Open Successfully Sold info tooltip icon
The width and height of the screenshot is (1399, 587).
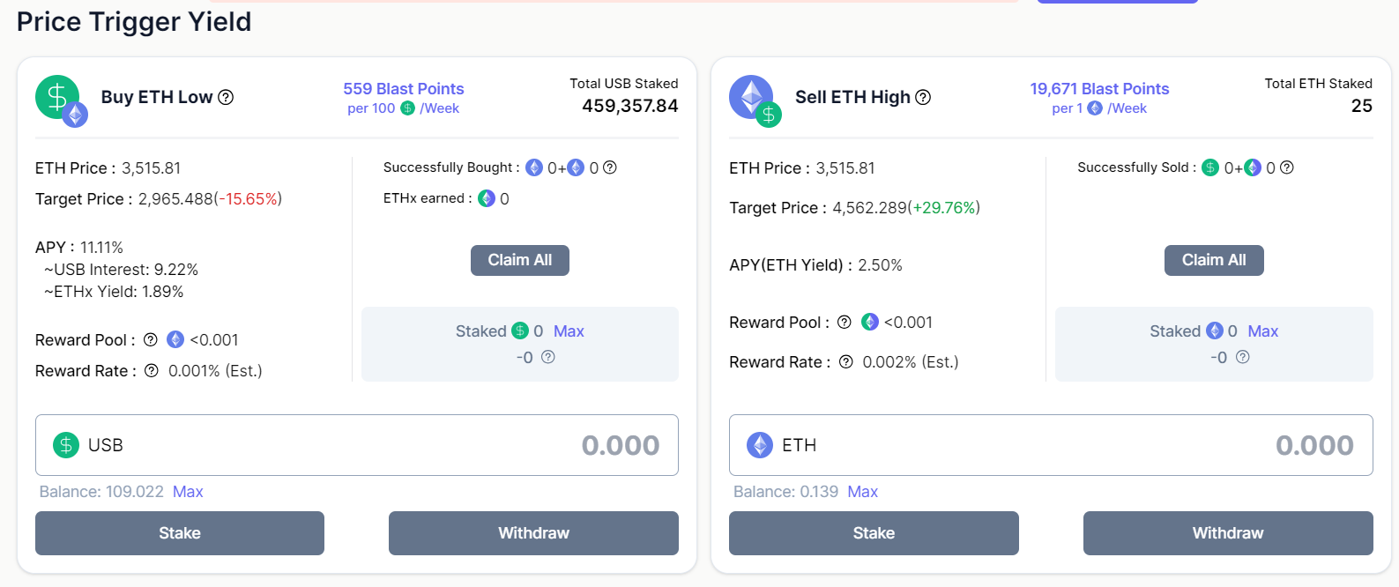pos(1287,167)
